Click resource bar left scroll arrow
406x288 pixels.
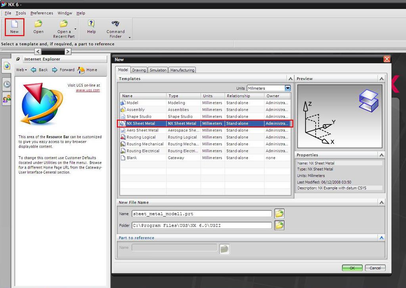coord(38,51)
